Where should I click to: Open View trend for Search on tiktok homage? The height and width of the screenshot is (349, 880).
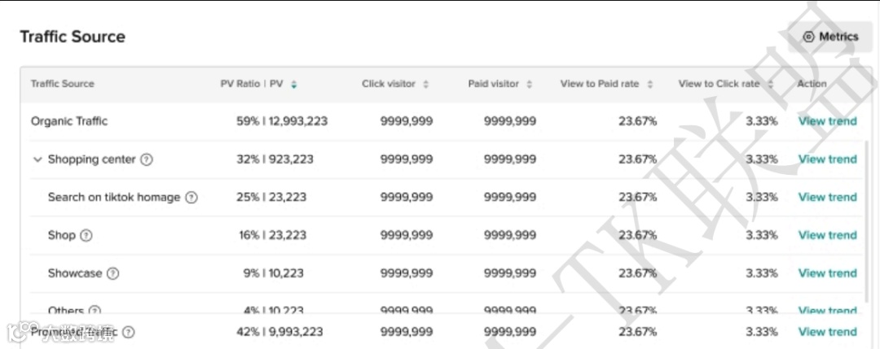(x=827, y=197)
